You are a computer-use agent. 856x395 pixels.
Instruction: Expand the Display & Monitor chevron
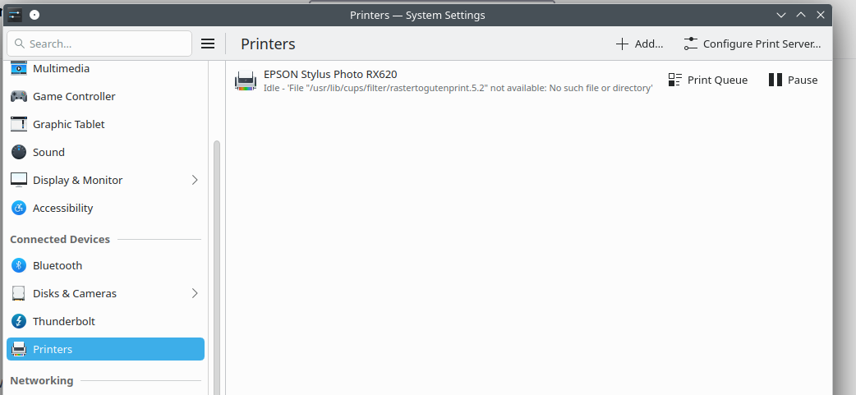[x=195, y=180]
